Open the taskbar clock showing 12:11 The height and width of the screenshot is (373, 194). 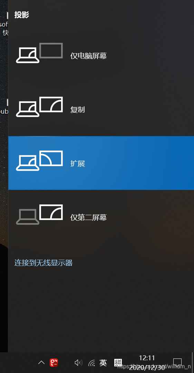point(147,363)
